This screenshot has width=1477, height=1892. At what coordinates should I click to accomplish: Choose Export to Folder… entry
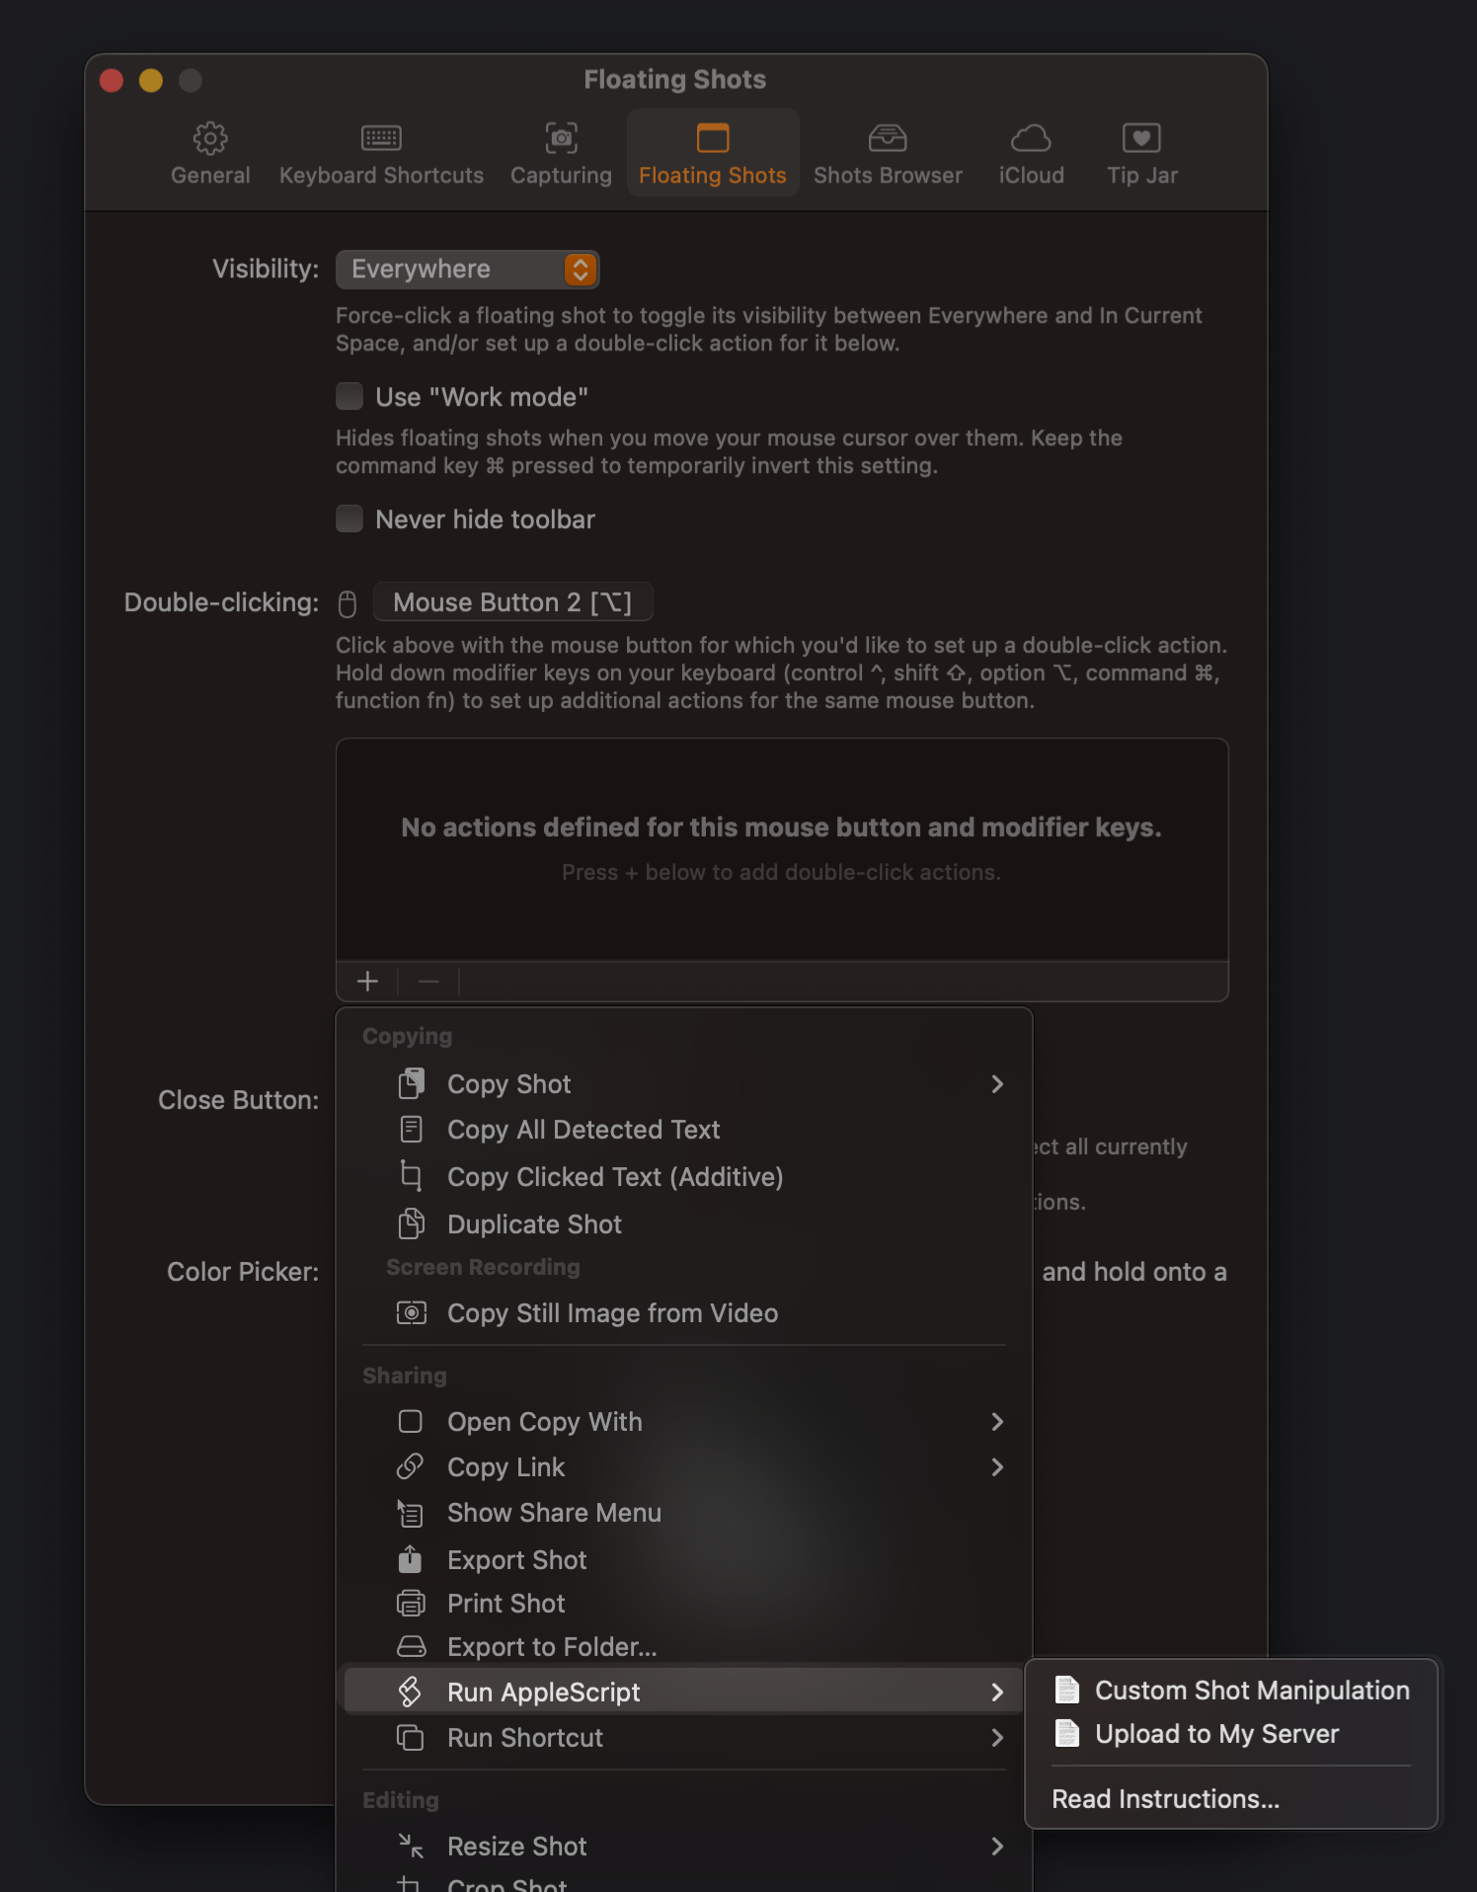[x=684, y=1646]
